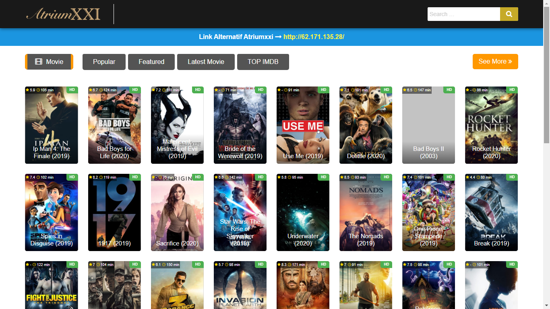Click star rating 8.5 on The Nomads
Screen dimensions: 550x309
click(x=345, y=177)
